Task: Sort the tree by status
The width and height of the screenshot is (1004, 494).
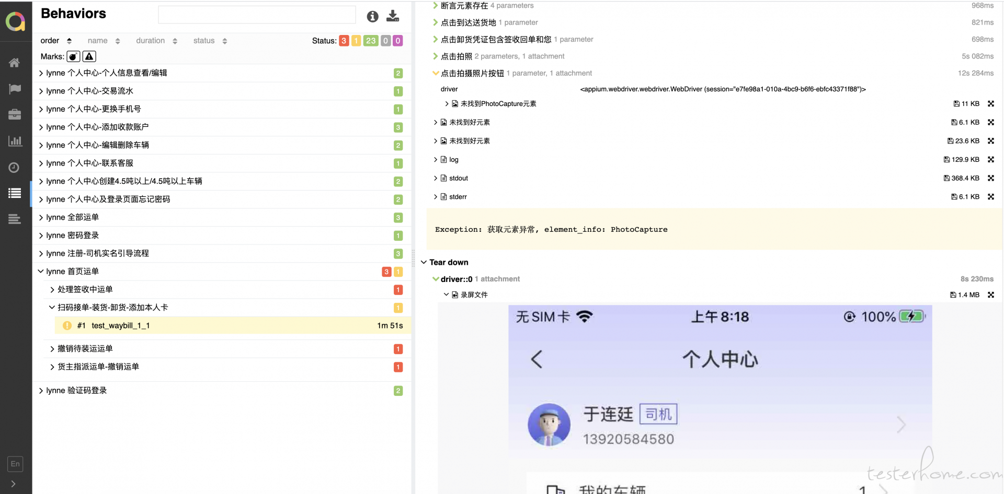Action: click(x=210, y=41)
